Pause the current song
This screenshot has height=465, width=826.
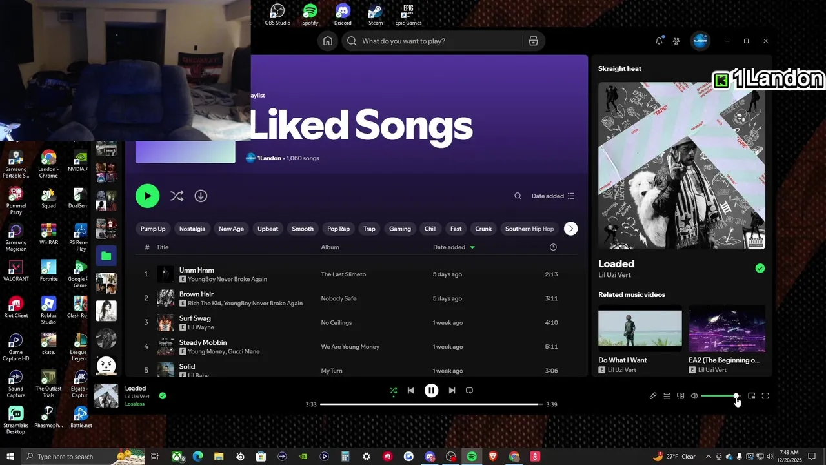431,391
